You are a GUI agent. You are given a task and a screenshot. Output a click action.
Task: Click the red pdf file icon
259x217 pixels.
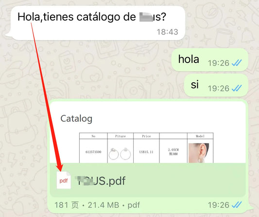pyautogui.click(x=64, y=180)
